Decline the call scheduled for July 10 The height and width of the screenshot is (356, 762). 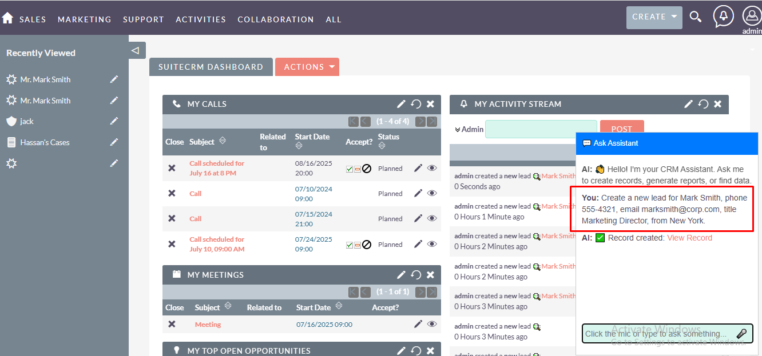tap(367, 245)
